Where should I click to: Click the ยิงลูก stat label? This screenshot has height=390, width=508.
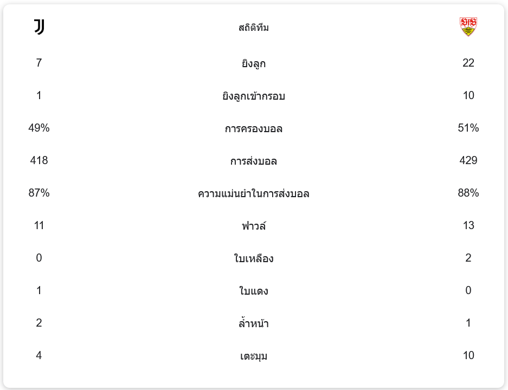click(254, 63)
